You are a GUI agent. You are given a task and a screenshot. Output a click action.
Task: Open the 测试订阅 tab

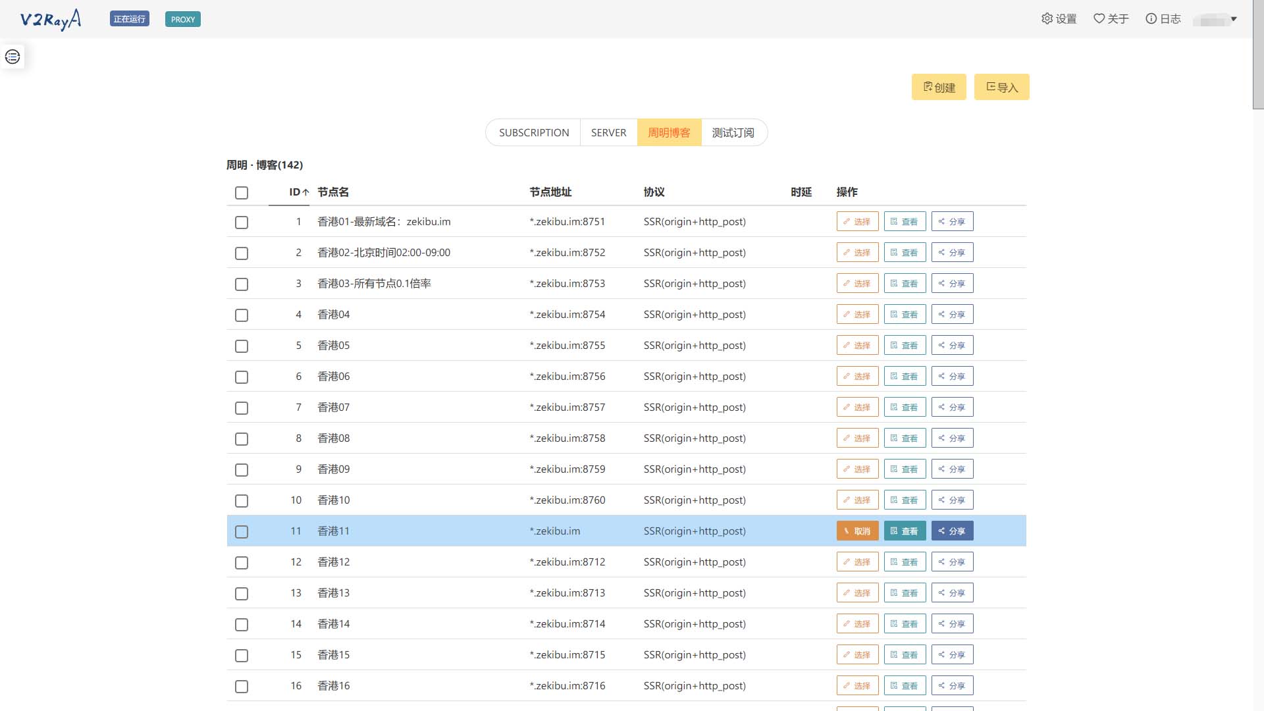click(733, 132)
